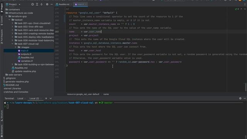The image size is (247, 139).
Task: Click the Terraform icon next to outputs.tf
Action: tap(19, 54)
